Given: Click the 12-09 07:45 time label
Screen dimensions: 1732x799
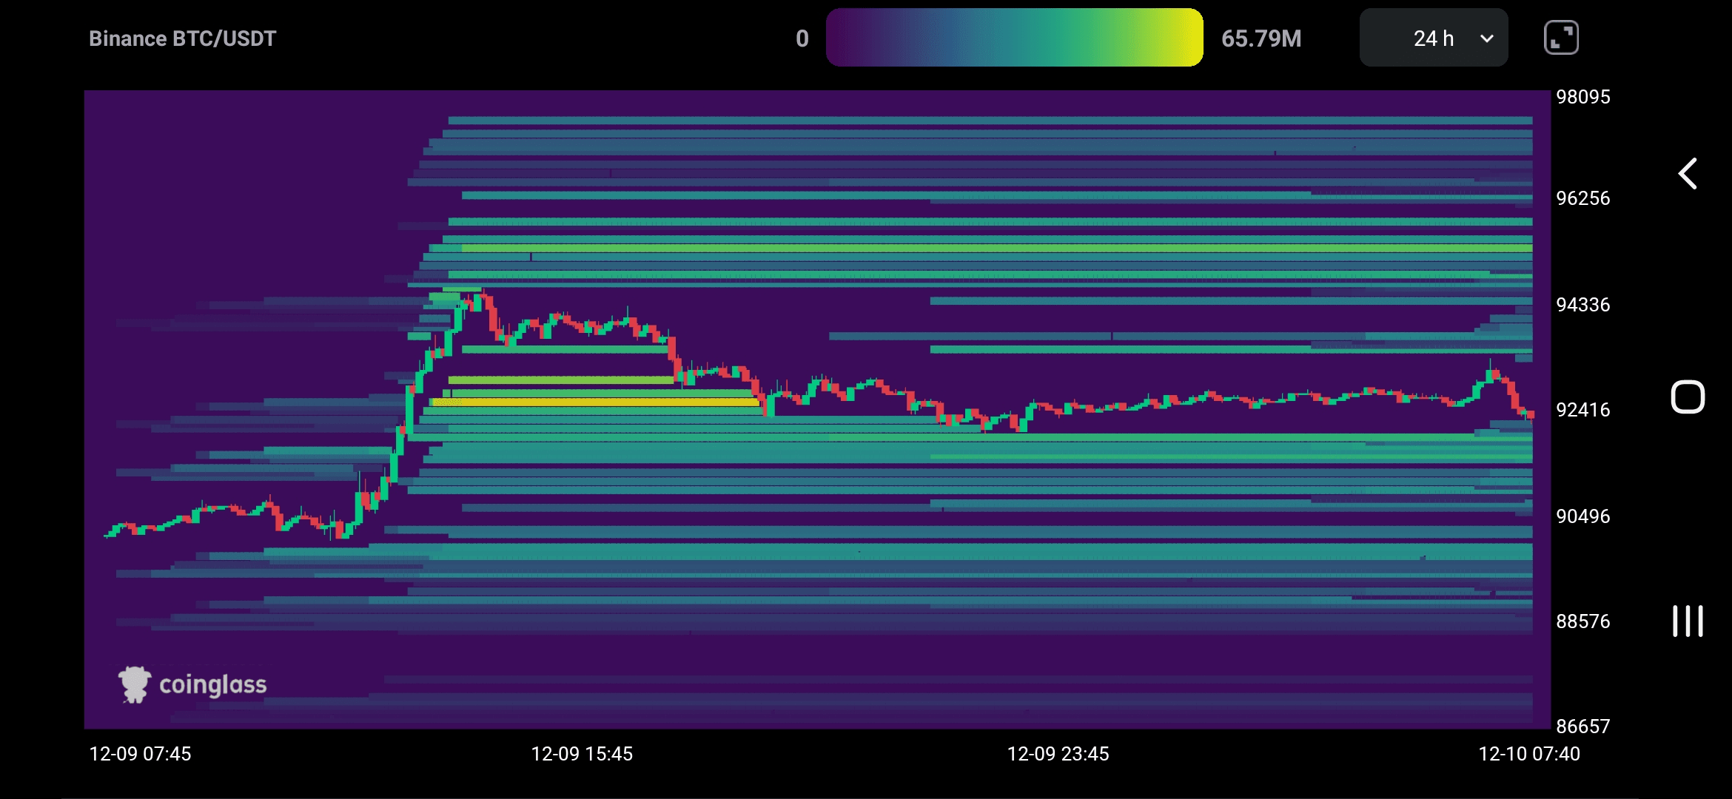Looking at the screenshot, I should [140, 754].
